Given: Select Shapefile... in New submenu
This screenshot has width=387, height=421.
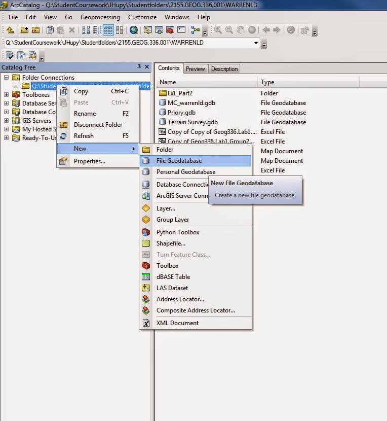Looking at the screenshot, I should 196,243.
